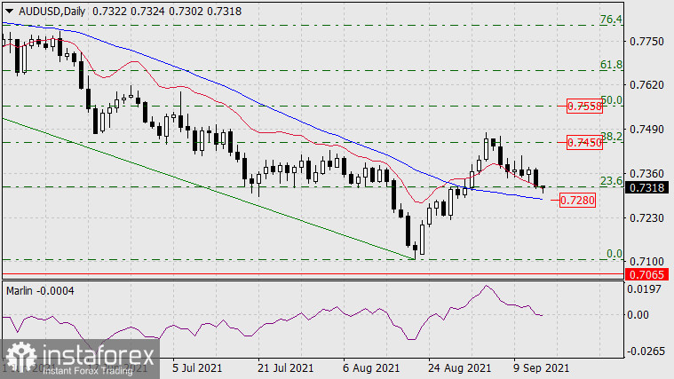Image resolution: width=674 pixels, height=379 pixels.
Task: Select the -0.0265 Marlin scale value
Action: pyautogui.click(x=646, y=351)
